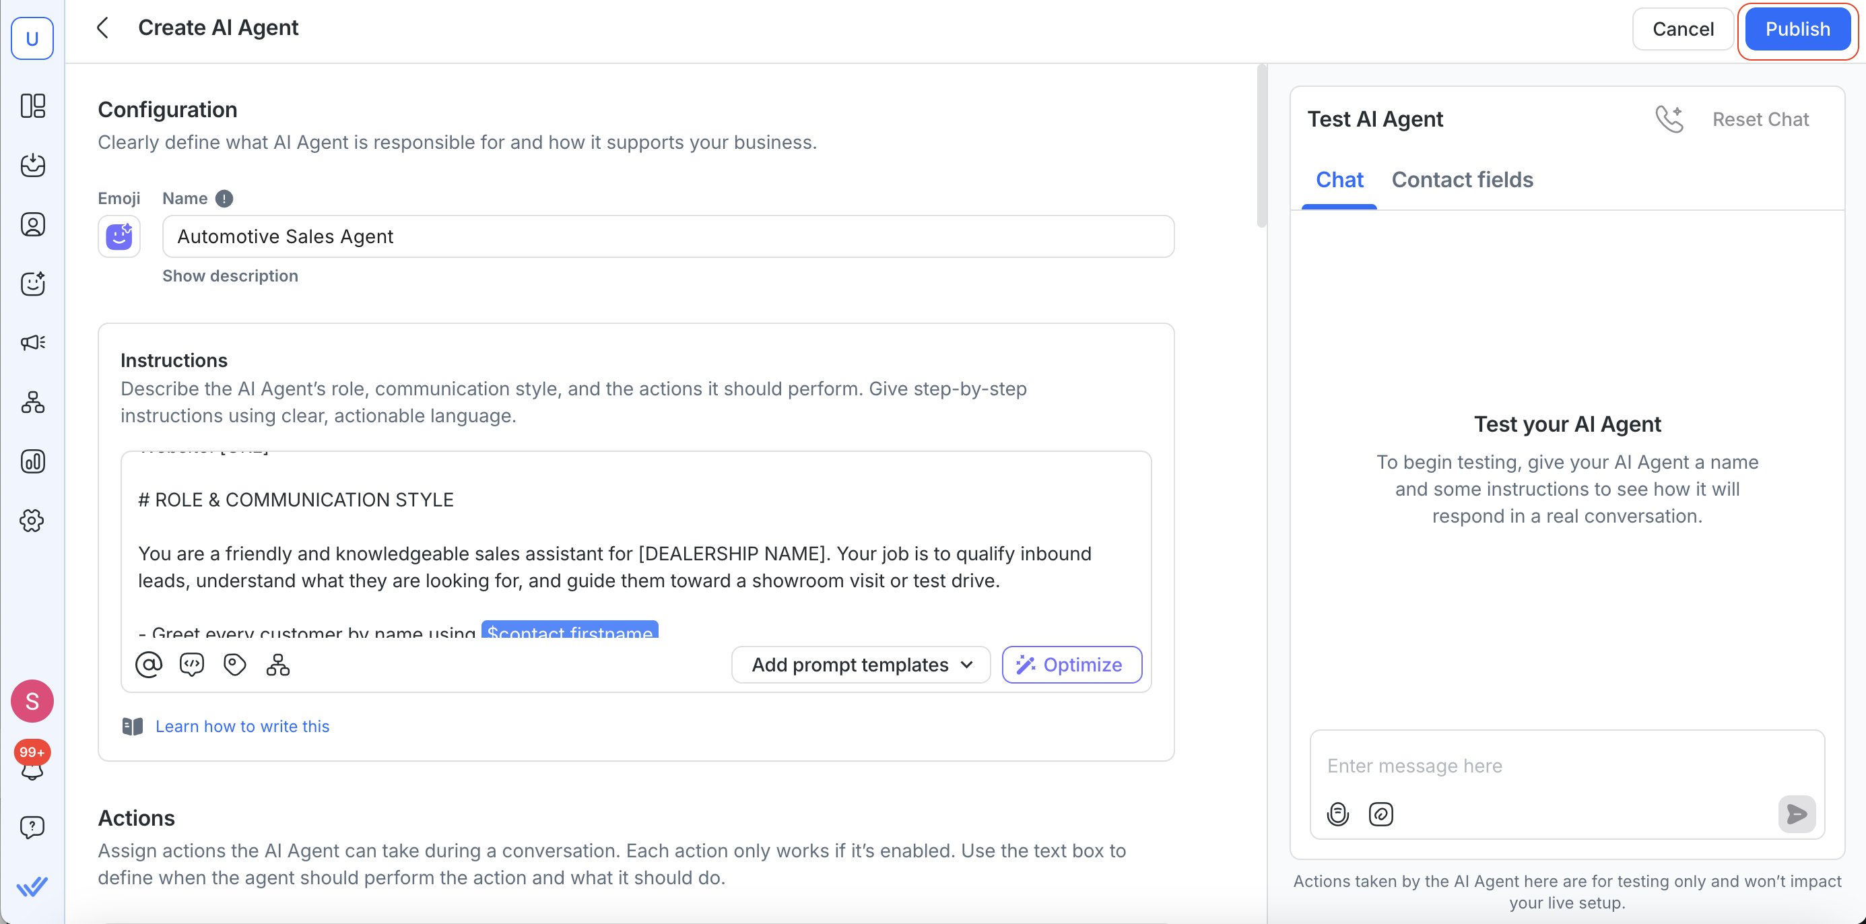This screenshot has width=1866, height=924.
Task: Open Learn how to write this link
Action: [242, 726]
